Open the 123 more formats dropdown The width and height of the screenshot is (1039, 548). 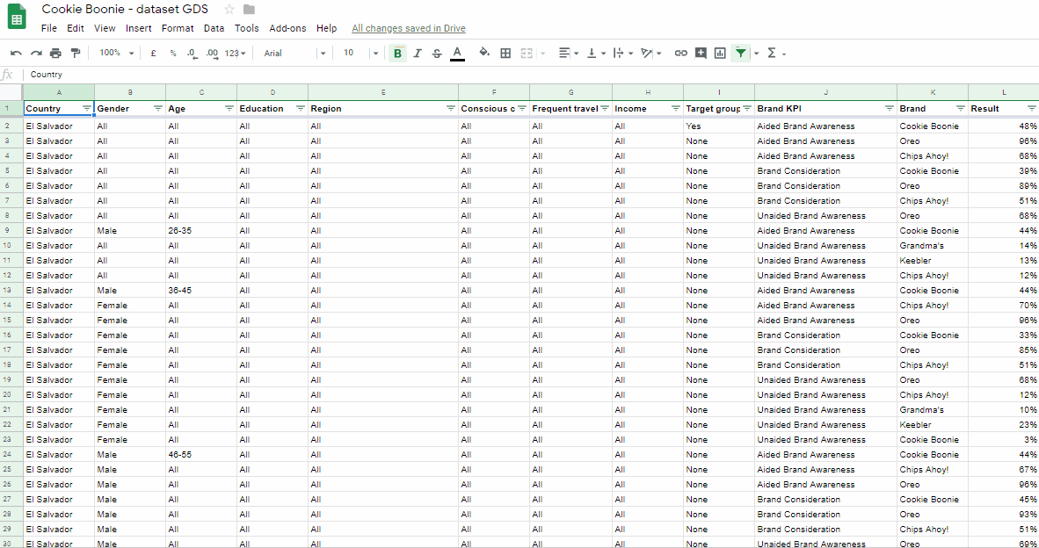[x=236, y=53]
